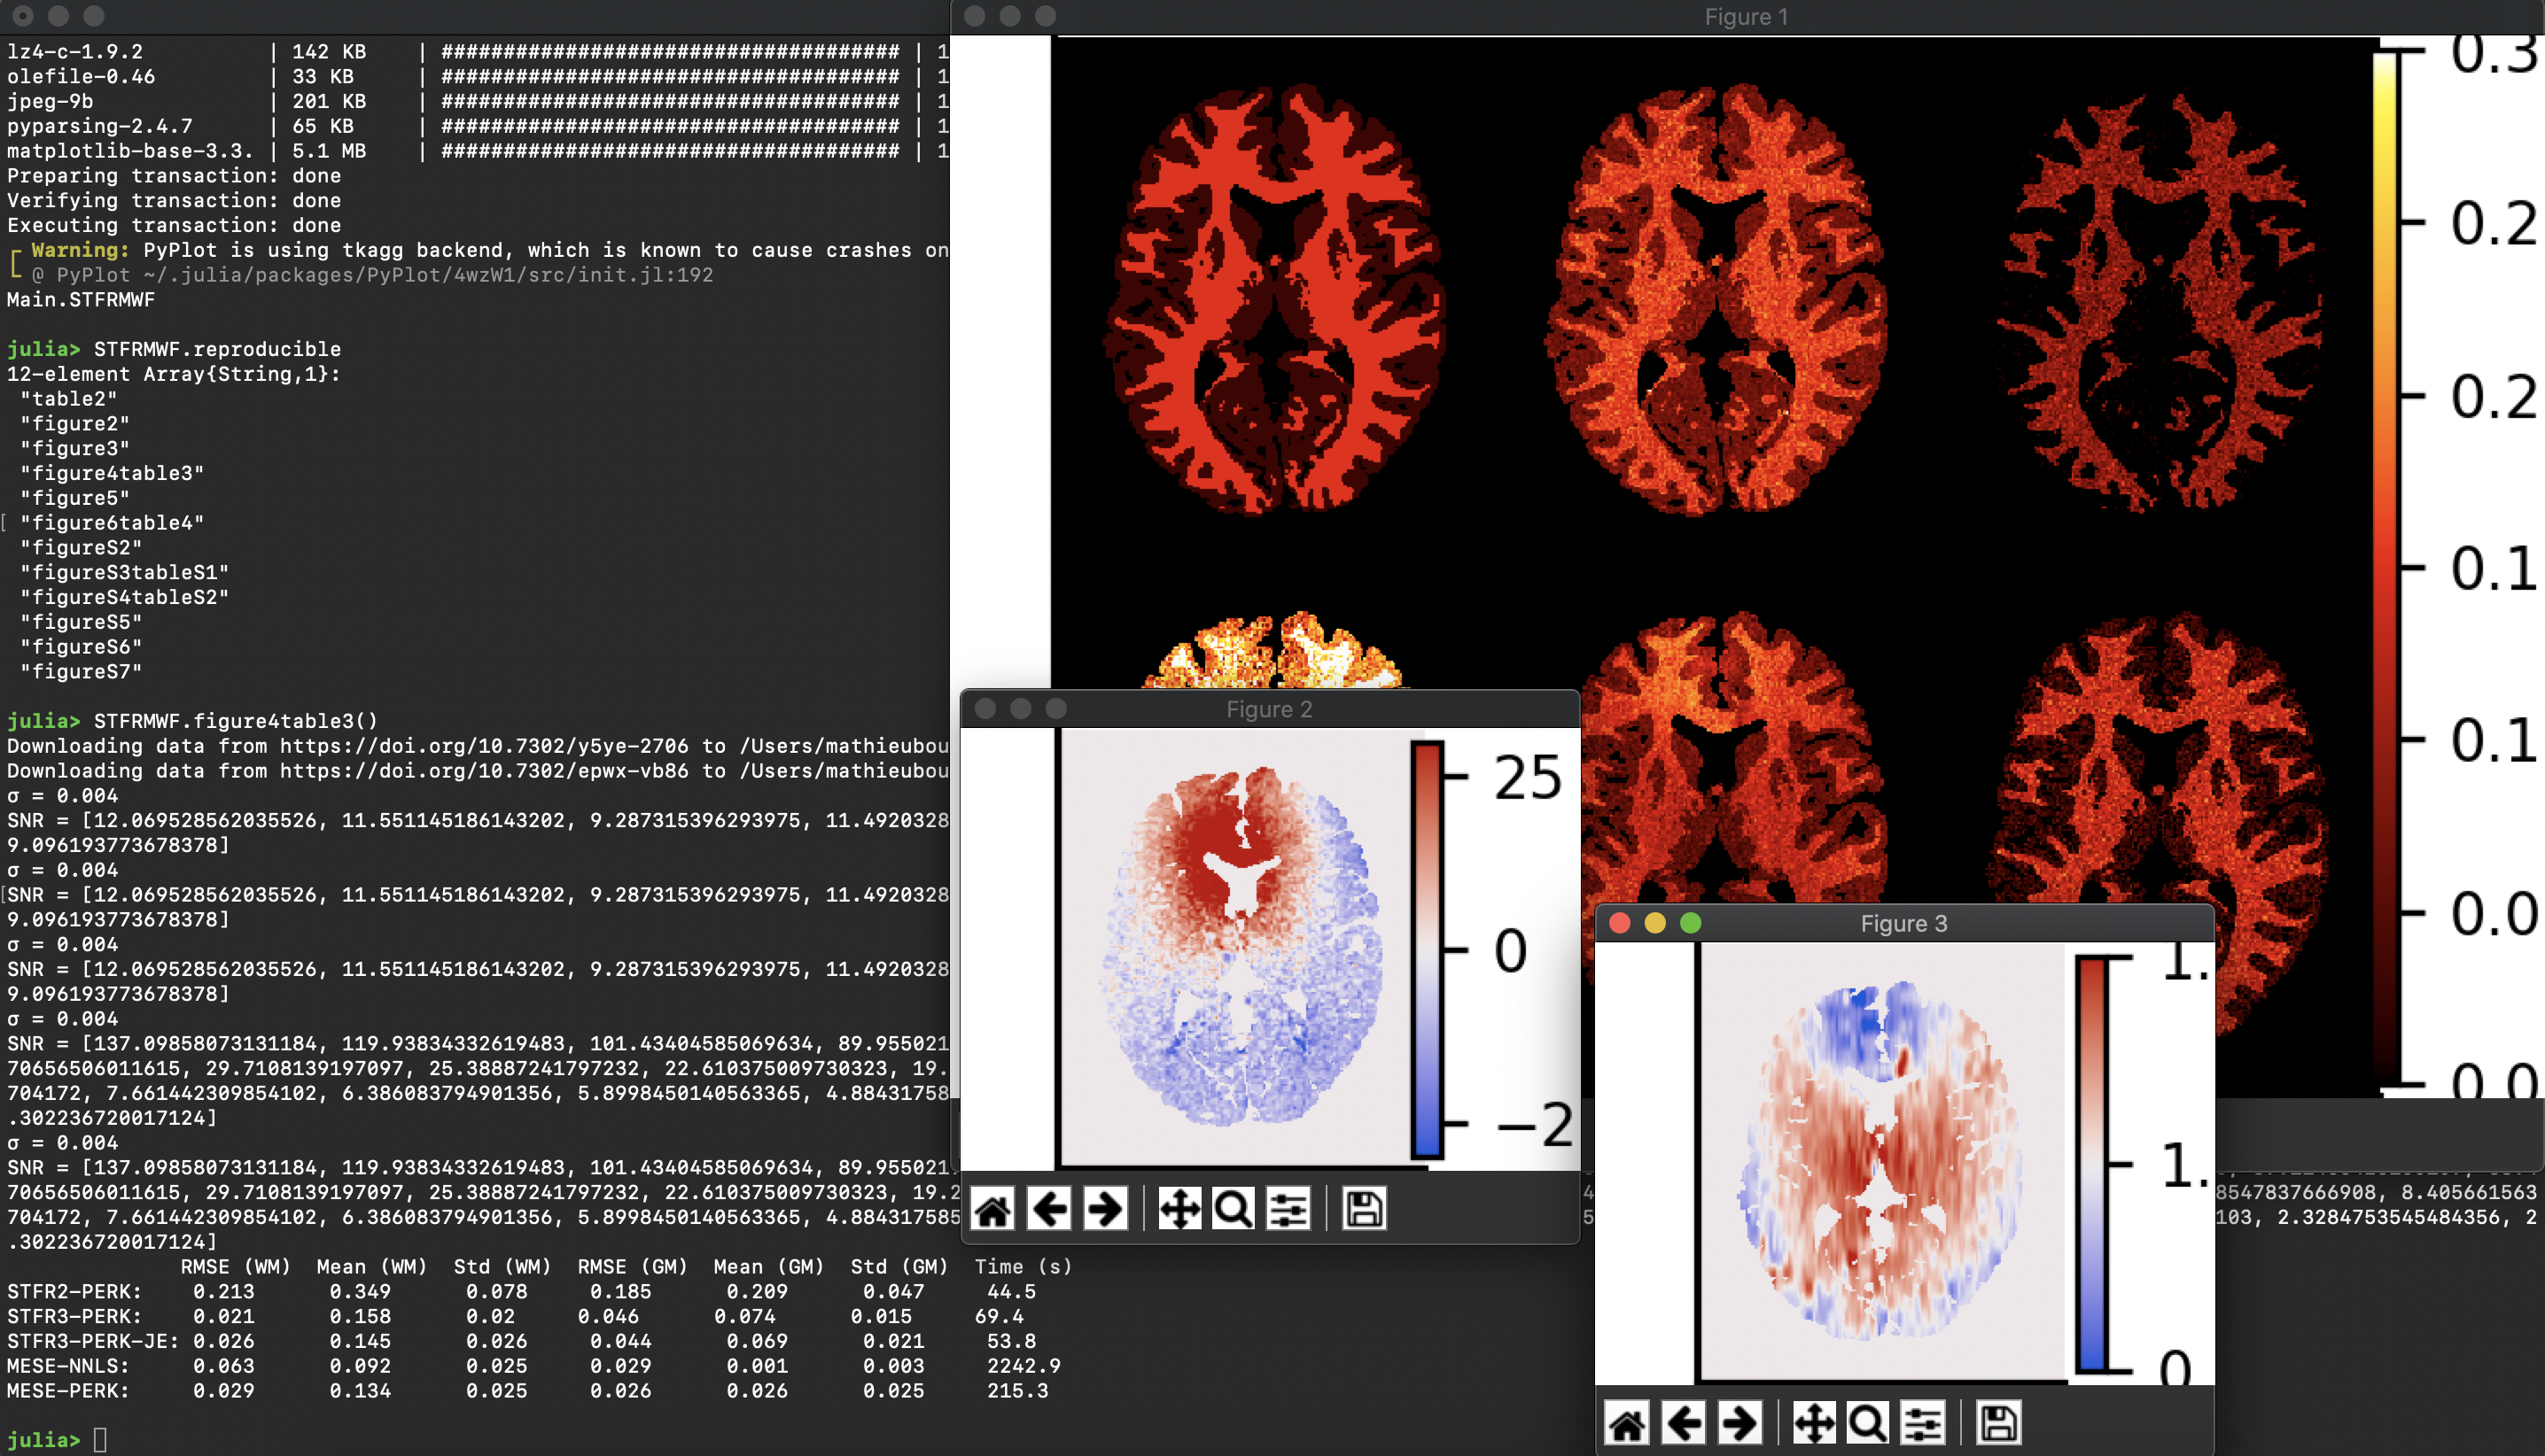
Task: Activate the Zoom magnifier in Figure 2
Action: click(x=1233, y=1209)
